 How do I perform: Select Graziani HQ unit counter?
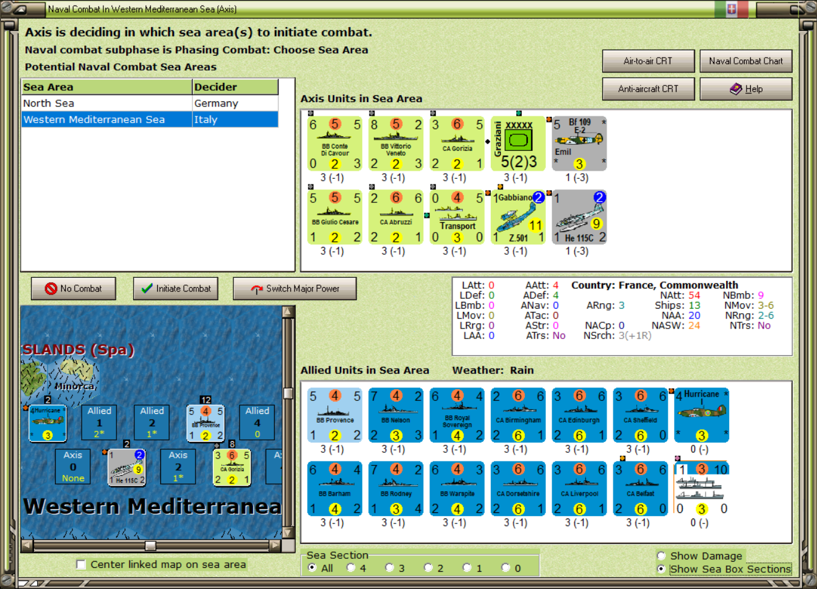519,144
